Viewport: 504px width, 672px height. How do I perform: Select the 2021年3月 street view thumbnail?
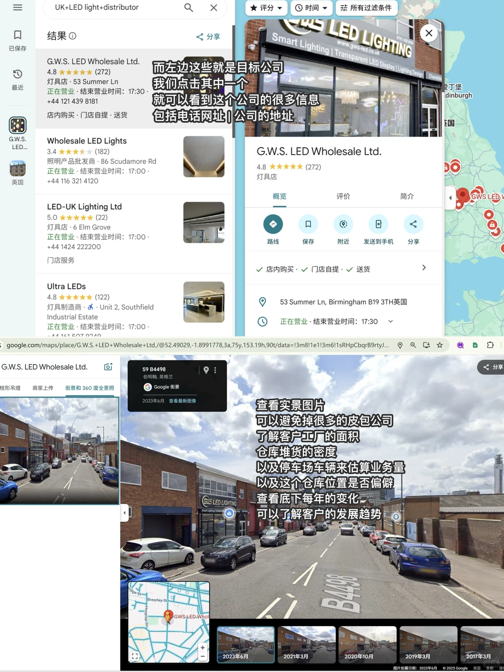(x=306, y=645)
